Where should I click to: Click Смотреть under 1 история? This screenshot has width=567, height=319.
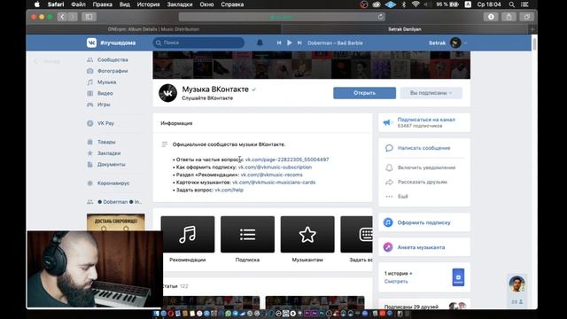click(396, 282)
